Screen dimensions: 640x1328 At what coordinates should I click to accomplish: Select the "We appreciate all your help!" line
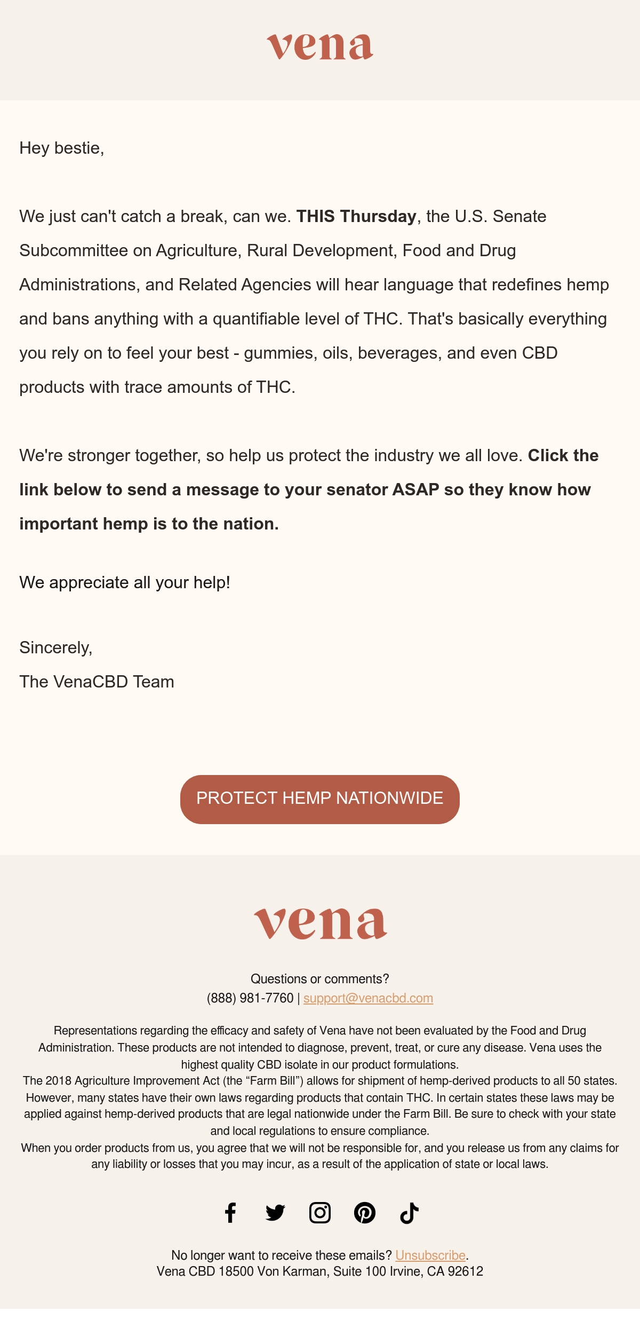tap(125, 582)
